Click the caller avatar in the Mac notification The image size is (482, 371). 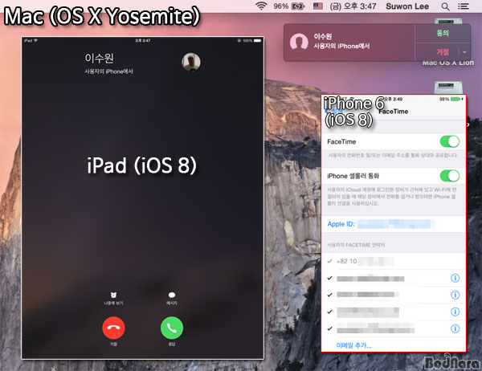[299, 42]
